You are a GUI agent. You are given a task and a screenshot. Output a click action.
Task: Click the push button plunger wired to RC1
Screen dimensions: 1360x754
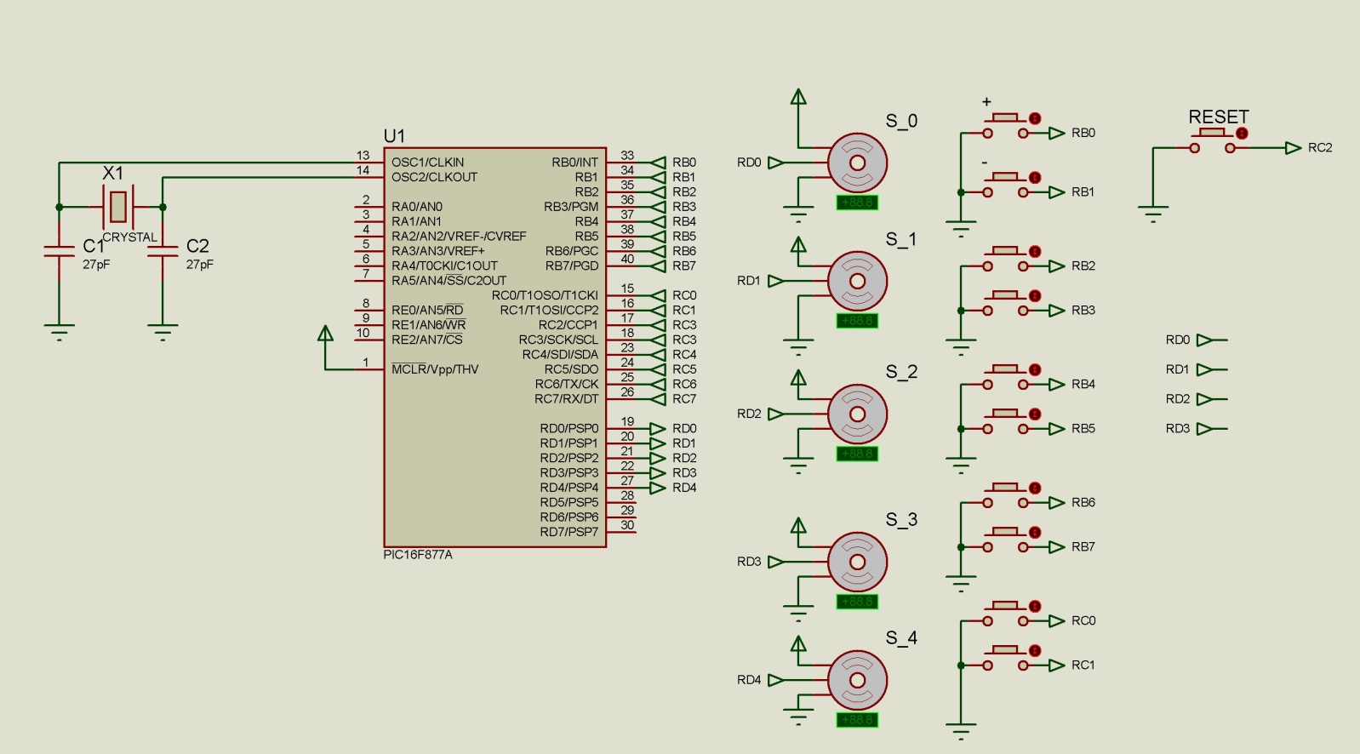[1005, 652]
